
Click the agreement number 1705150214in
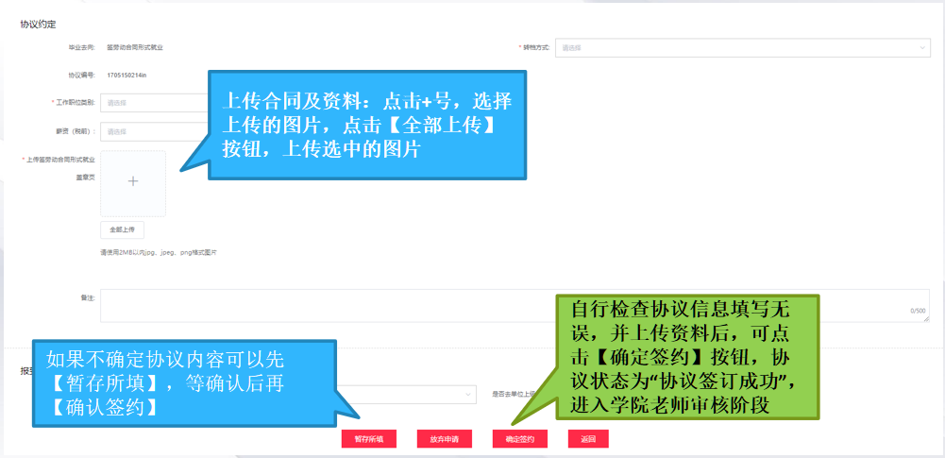[x=128, y=75]
